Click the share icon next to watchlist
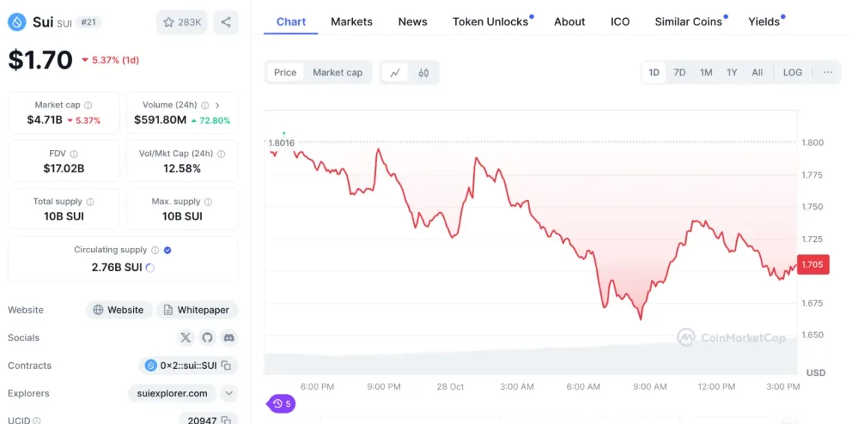The image size is (852, 424). [226, 22]
